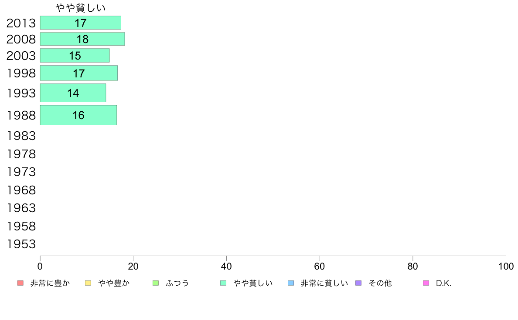Click the purple その他 legend swatch
The width and height of the screenshot is (518, 320).
coord(358,283)
